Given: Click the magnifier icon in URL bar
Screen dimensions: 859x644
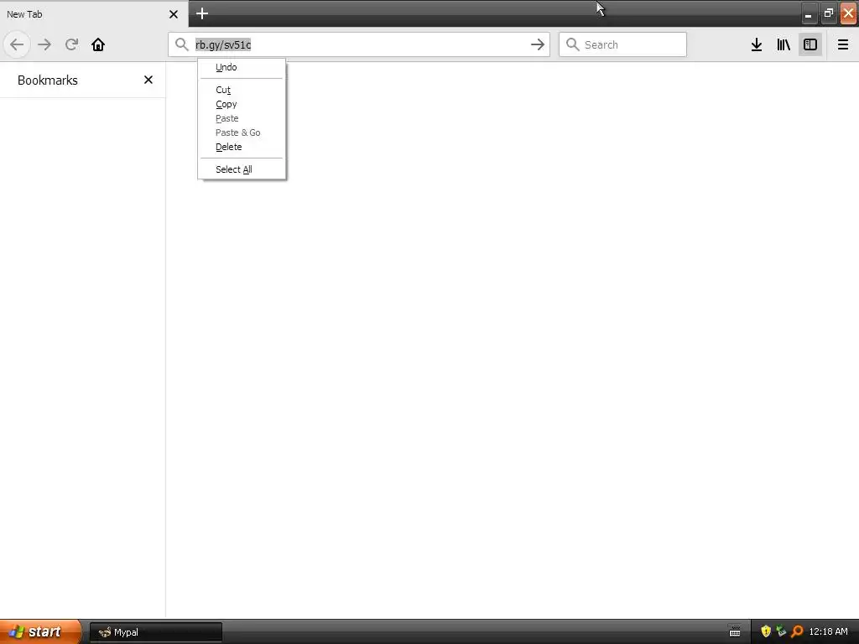Looking at the screenshot, I should click(x=182, y=44).
